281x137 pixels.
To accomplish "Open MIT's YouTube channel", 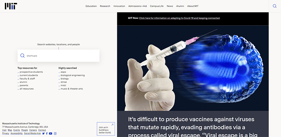I will tap(51, 133).
